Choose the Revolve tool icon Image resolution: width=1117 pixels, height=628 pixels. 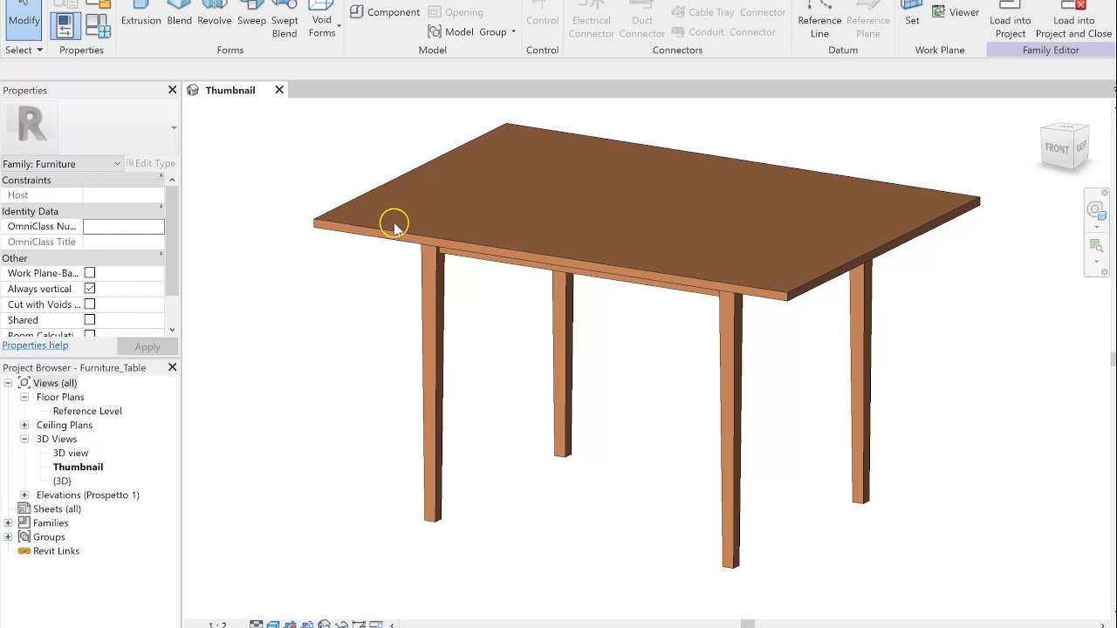(214, 14)
